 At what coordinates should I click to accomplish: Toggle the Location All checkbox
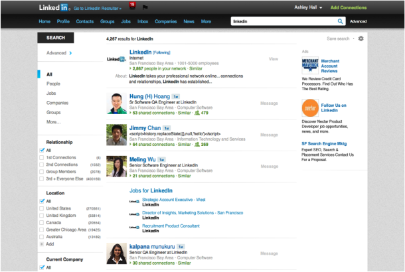coord(42,201)
